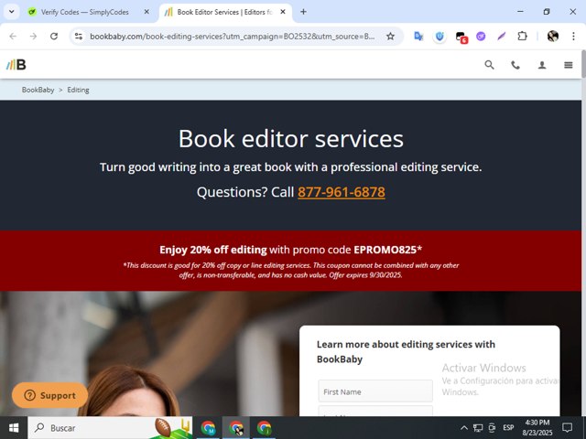The width and height of the screenshot is (586, 439).
Task: Click the Buscar taskbar search box
Action: point(110,428)
